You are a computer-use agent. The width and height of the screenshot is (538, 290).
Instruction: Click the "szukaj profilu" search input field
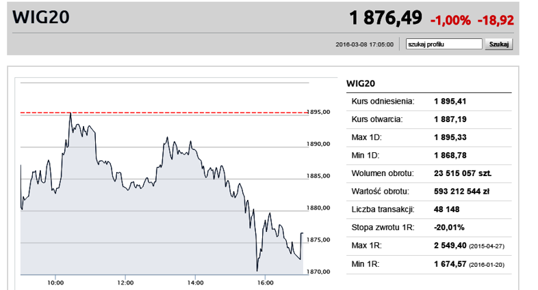(x=444, y=44)
